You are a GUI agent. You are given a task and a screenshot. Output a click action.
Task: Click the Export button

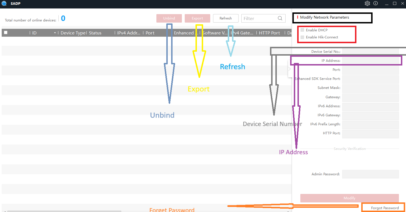[x=197, y=18]
